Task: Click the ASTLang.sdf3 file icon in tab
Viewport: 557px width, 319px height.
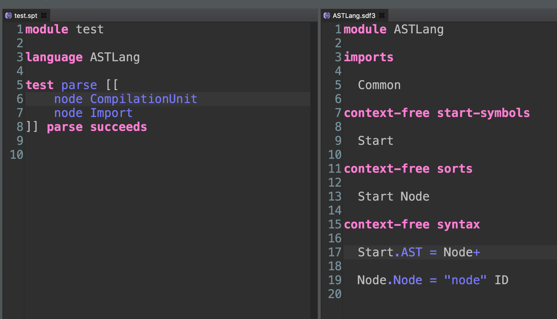Action: (327, 16)
